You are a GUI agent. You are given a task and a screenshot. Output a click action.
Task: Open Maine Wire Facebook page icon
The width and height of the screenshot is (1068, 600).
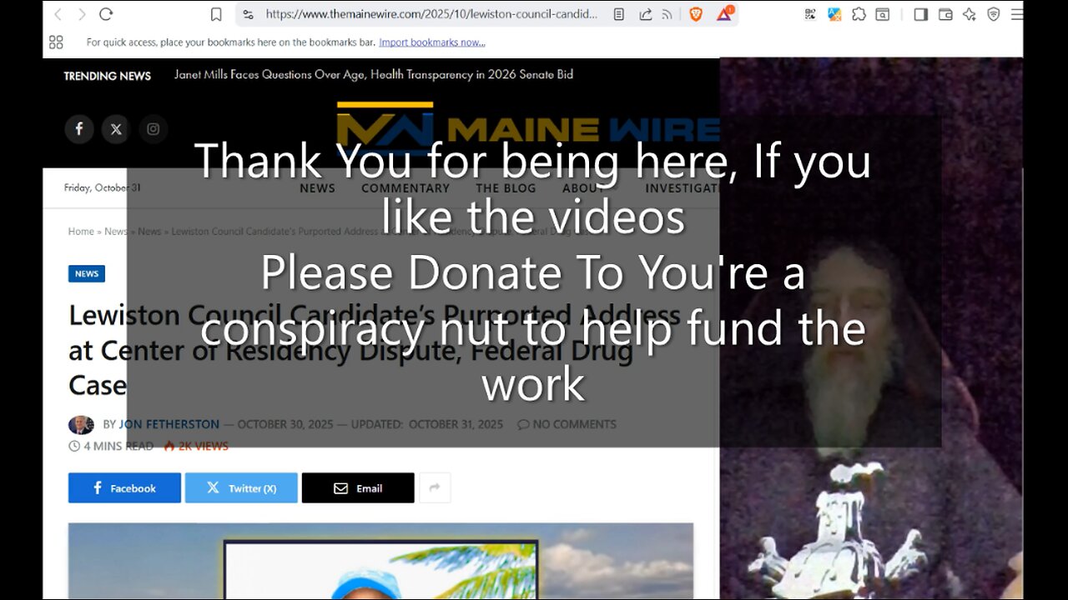click(79, 129)
